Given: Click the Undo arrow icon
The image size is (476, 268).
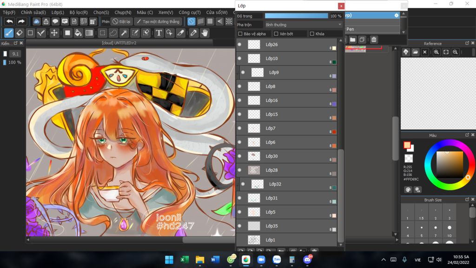Looking at the screenshot, I should (10, 21).
